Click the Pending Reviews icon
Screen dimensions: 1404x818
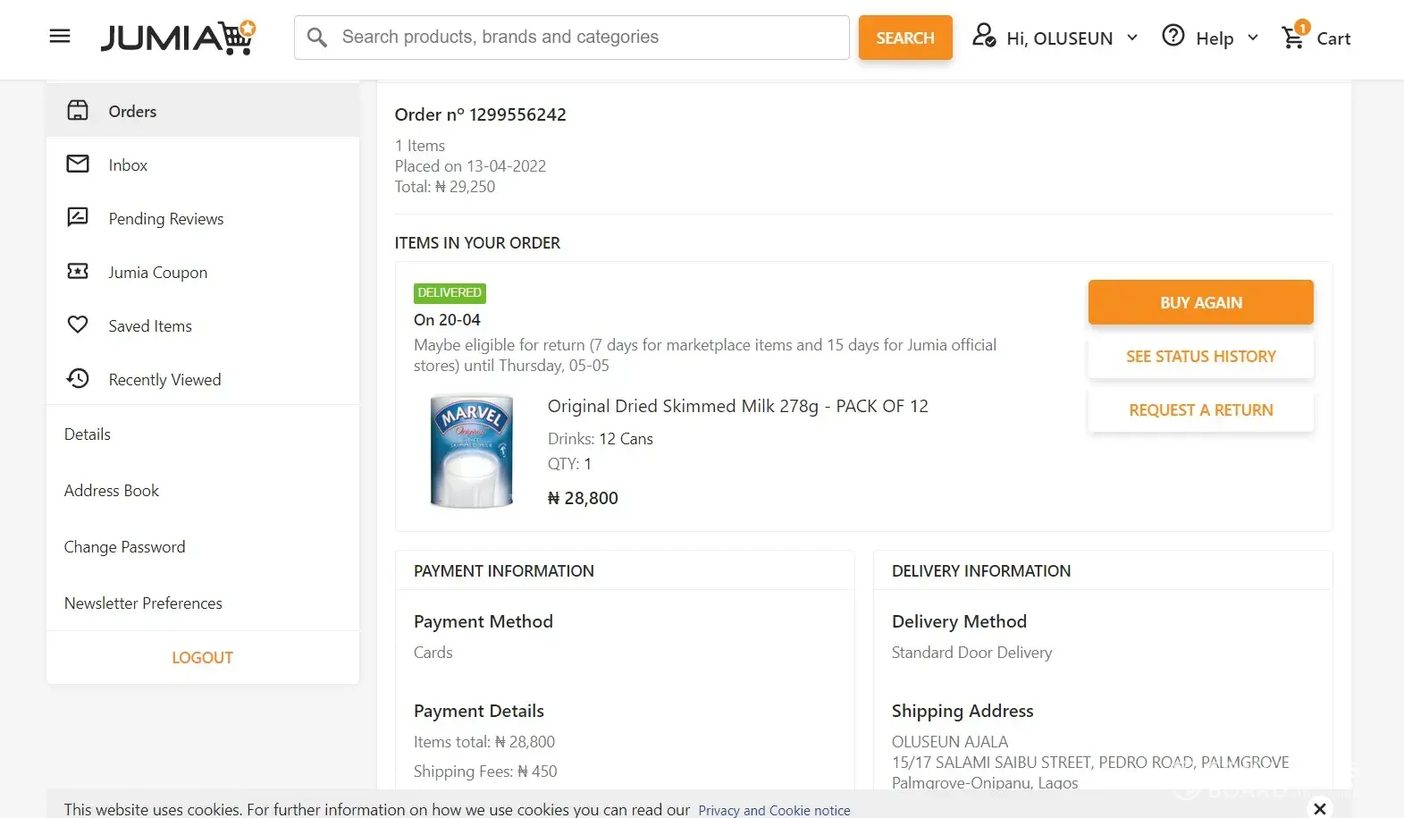[78, 218]
